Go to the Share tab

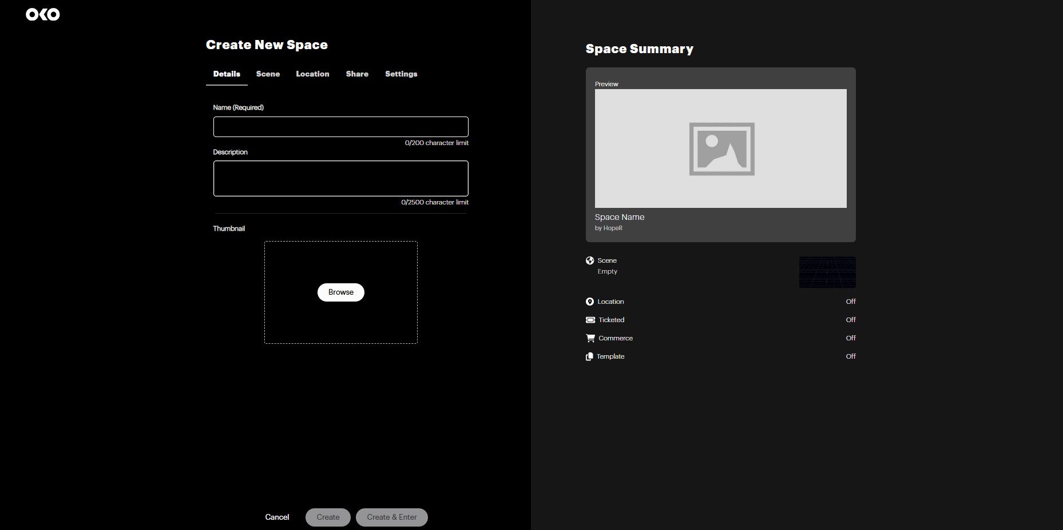tap(357, 74)
